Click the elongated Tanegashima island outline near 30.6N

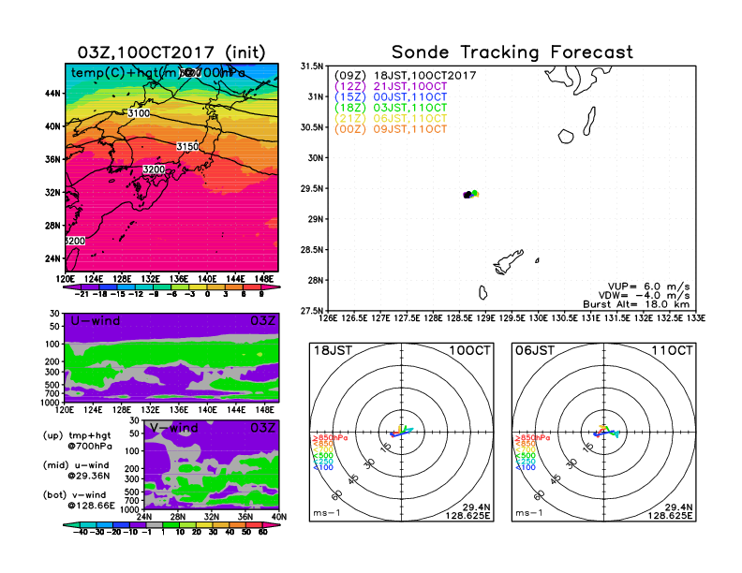click(589, 121)
